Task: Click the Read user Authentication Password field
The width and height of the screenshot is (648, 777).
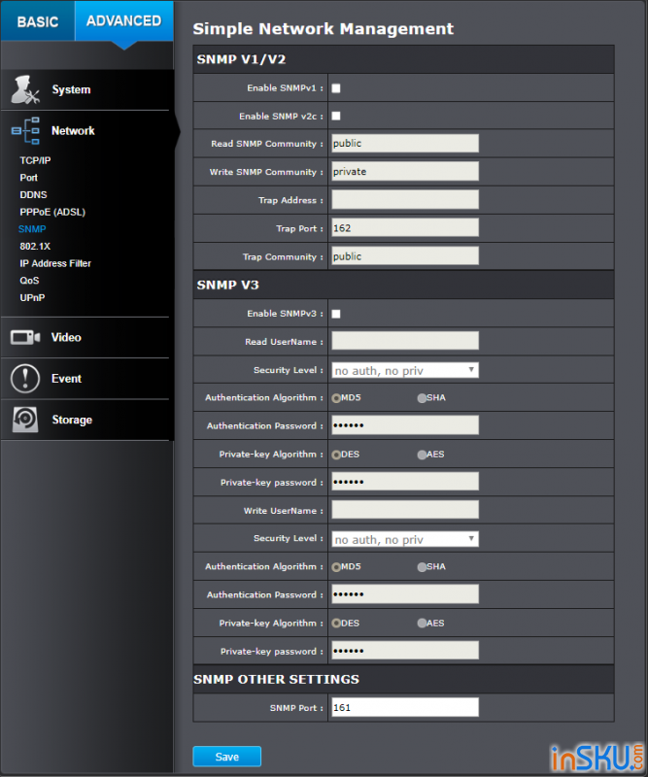Action: point(405,425)
